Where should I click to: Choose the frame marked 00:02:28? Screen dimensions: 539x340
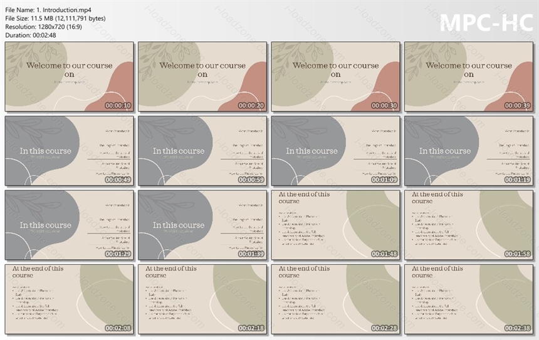335,299
